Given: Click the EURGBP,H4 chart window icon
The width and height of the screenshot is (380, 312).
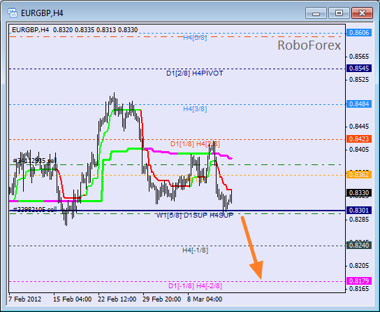Looking at the screenshot, I should (12, 13).
